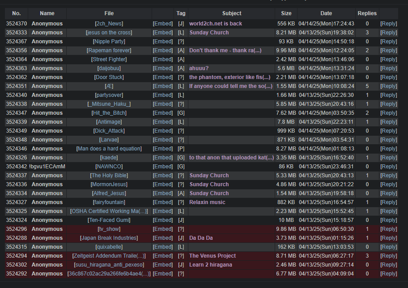Open the susu_hiragana_anti_pexeso file
Screen dimensions: 408x288
pos(109,265)
